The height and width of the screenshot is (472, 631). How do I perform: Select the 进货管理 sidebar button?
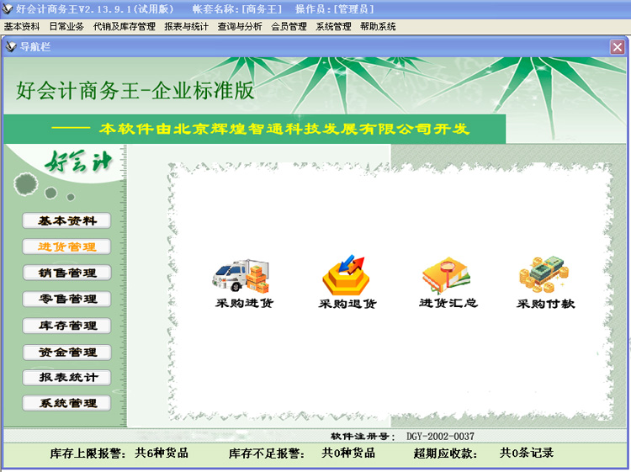coord(66,247)
